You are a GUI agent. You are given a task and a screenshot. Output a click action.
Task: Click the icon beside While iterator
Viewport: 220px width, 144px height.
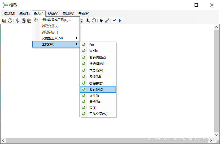[x=83, y=50]
